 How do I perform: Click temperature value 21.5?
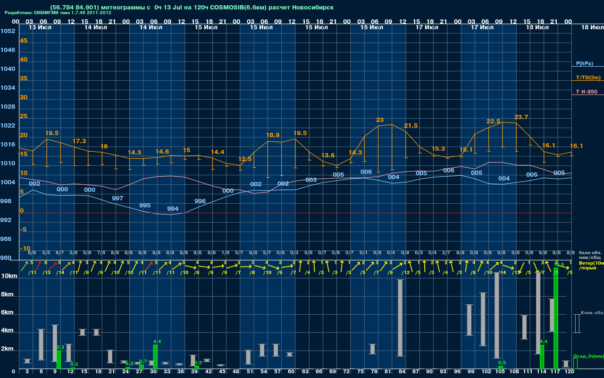click(411, 125)
